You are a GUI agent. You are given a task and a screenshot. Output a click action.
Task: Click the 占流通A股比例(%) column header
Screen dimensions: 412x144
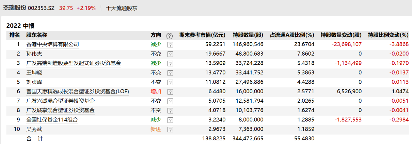[x=292, y=35]
